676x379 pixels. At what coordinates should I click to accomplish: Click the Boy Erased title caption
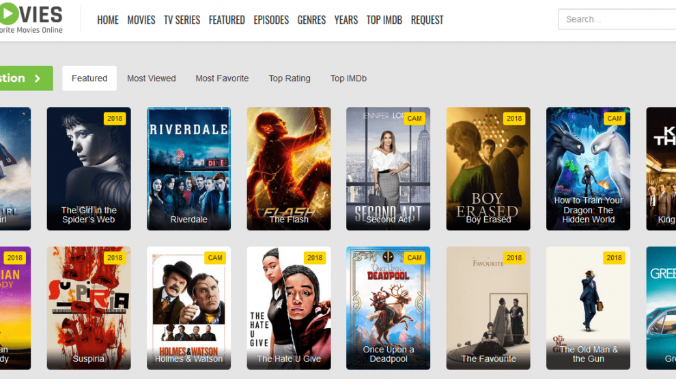pyautogui.click(x=488, y=219)
